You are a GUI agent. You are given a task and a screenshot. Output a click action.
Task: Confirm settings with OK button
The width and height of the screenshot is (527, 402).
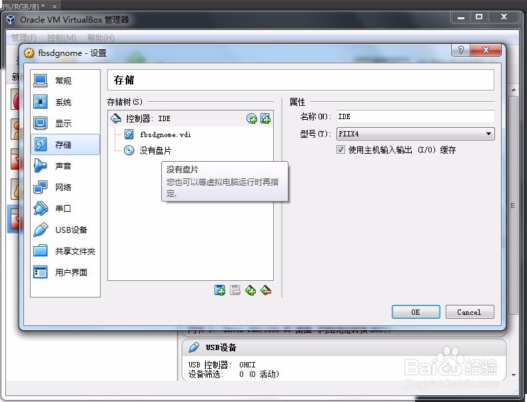coord(416,312)
